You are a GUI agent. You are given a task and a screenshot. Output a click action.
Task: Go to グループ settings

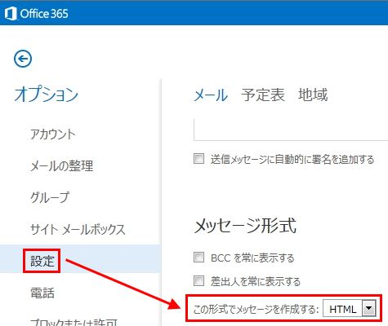pyautogui.click(x=50, y=197)
